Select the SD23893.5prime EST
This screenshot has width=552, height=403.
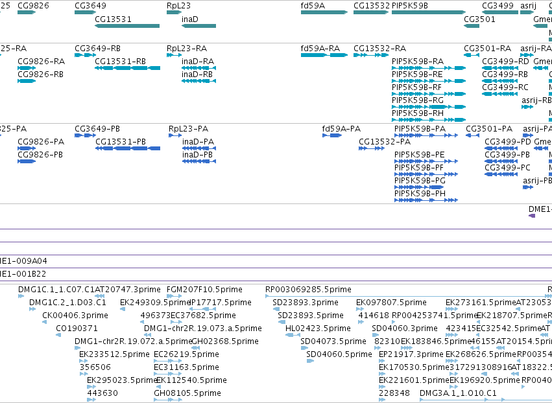click(x=282, y=322)
